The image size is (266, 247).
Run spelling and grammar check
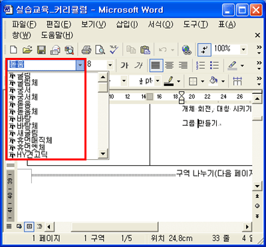tap(114, 50)
